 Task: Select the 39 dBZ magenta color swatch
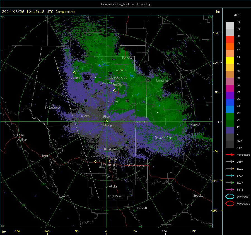(x=230, y=88)
